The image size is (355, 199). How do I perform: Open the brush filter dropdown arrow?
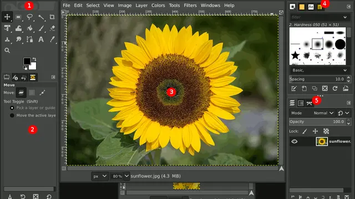pos(345,17)
